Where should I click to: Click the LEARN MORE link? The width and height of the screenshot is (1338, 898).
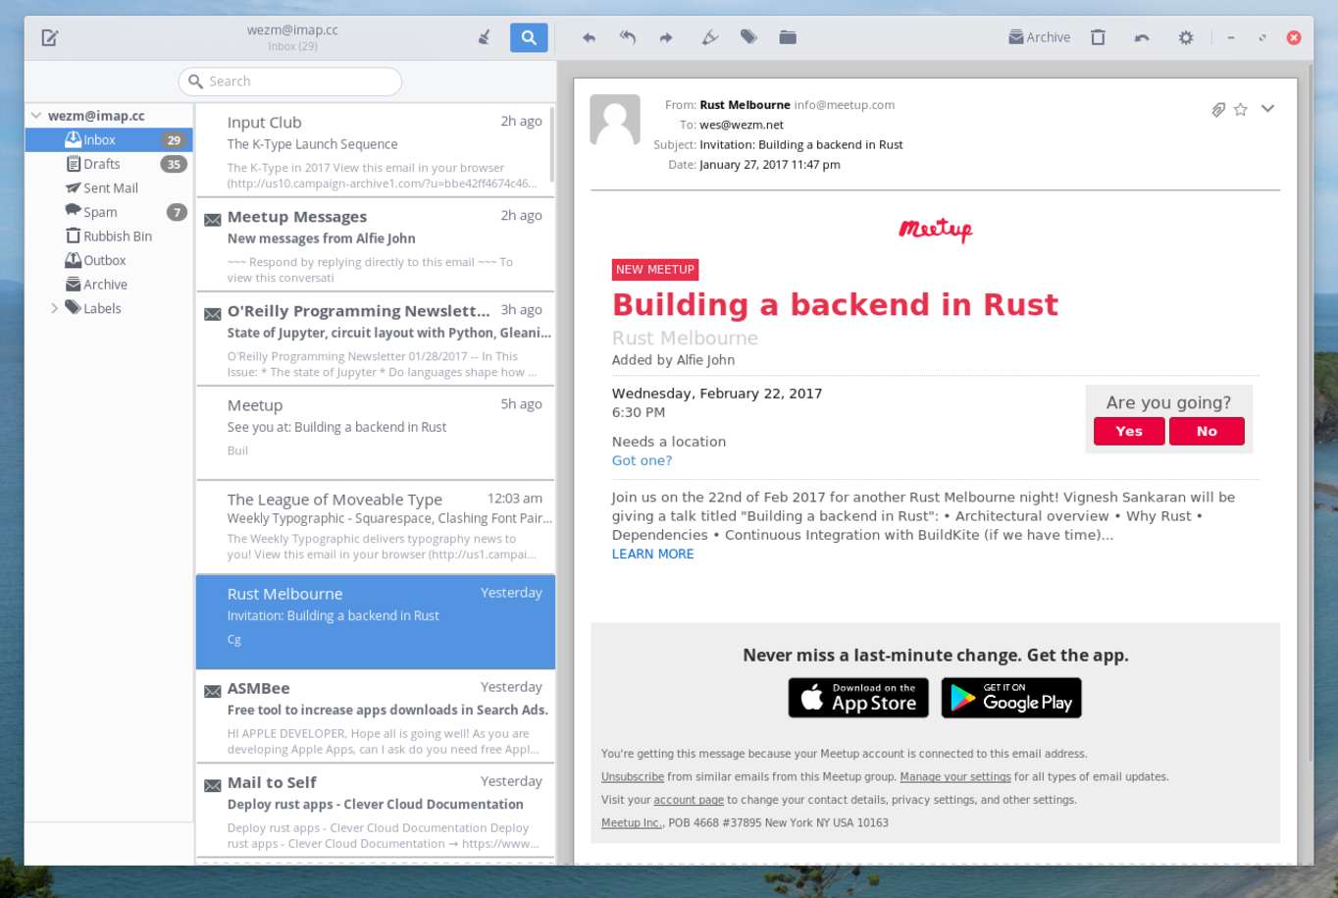[x=652, y=554]
